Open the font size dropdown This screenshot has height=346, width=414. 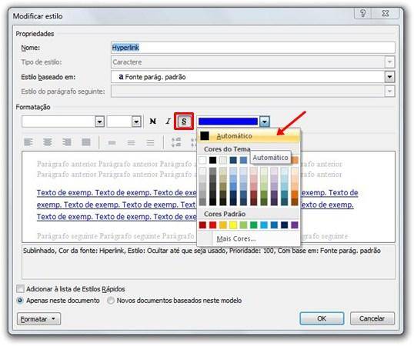pos(136,121)
